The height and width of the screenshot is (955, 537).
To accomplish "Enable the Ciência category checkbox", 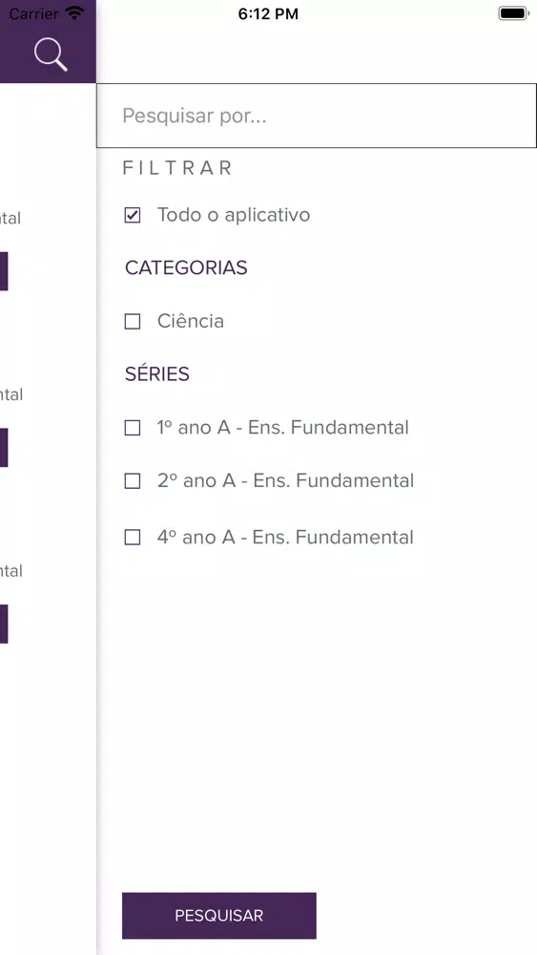I will pyautogui.click(x=132, y=322).
